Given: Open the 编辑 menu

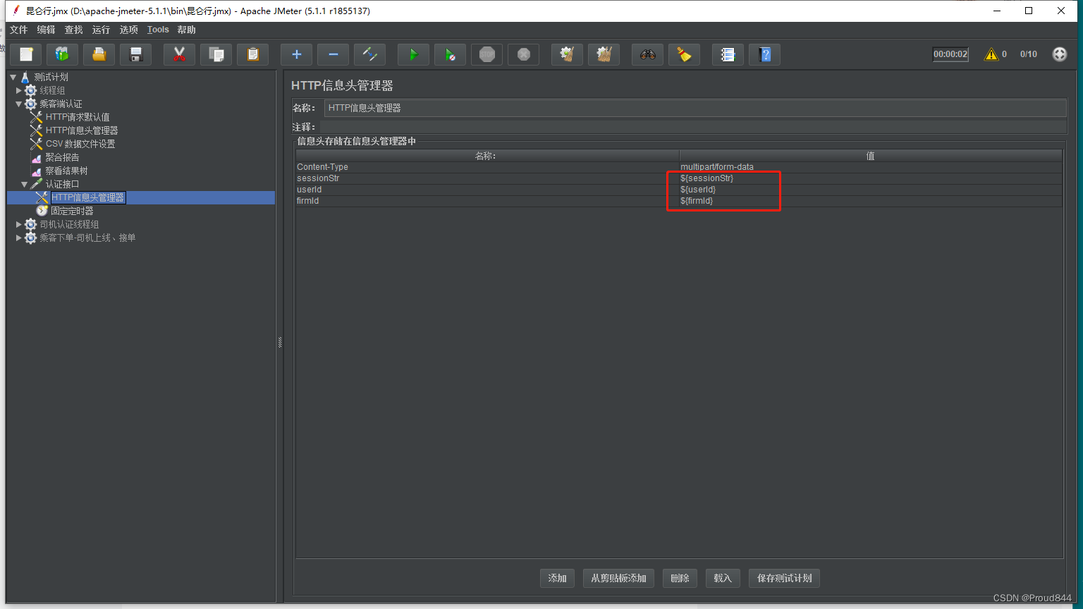Looking at the screenshot, I should tap(47, 30).
